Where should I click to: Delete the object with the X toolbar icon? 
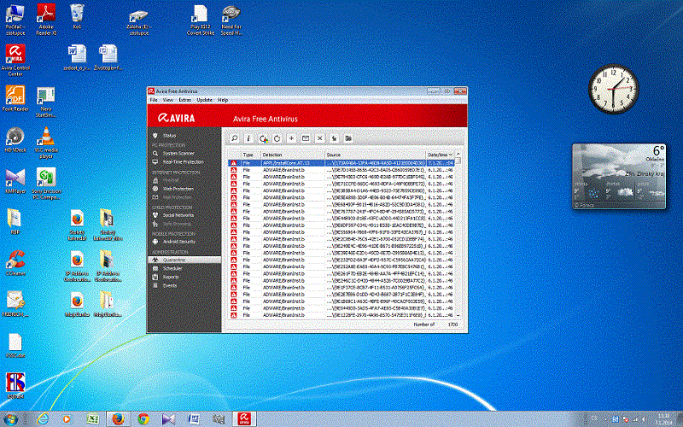click(320, 137)
